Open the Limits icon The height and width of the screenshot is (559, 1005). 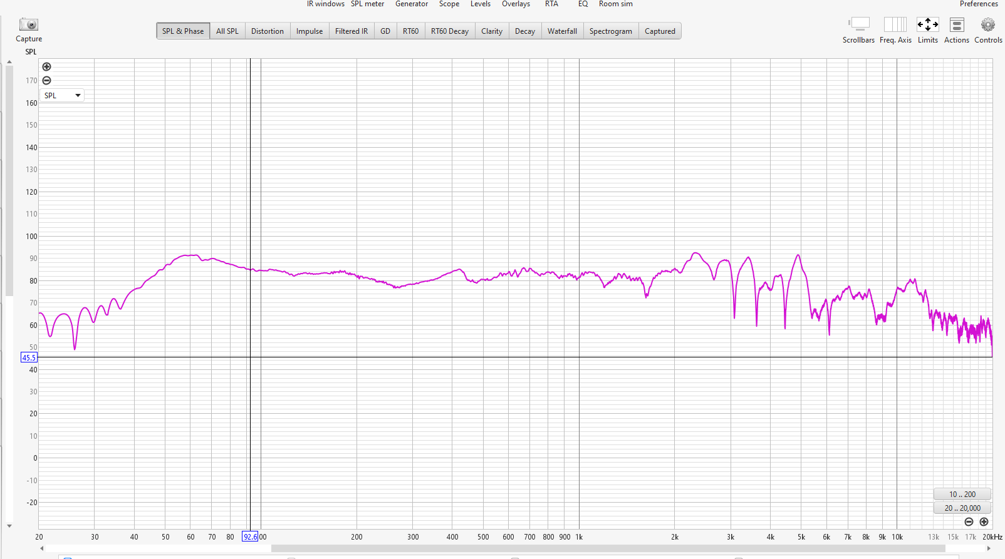pyautogui.click(x=928, y=24)
